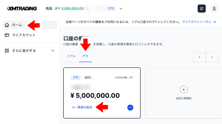Screen dimensions: 222x124
Task: Switch to the リアル tab
Action: [x=71, y=56]
